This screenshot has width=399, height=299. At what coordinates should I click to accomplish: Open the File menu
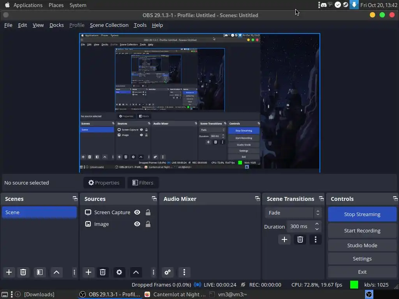(x=8, y=25)
